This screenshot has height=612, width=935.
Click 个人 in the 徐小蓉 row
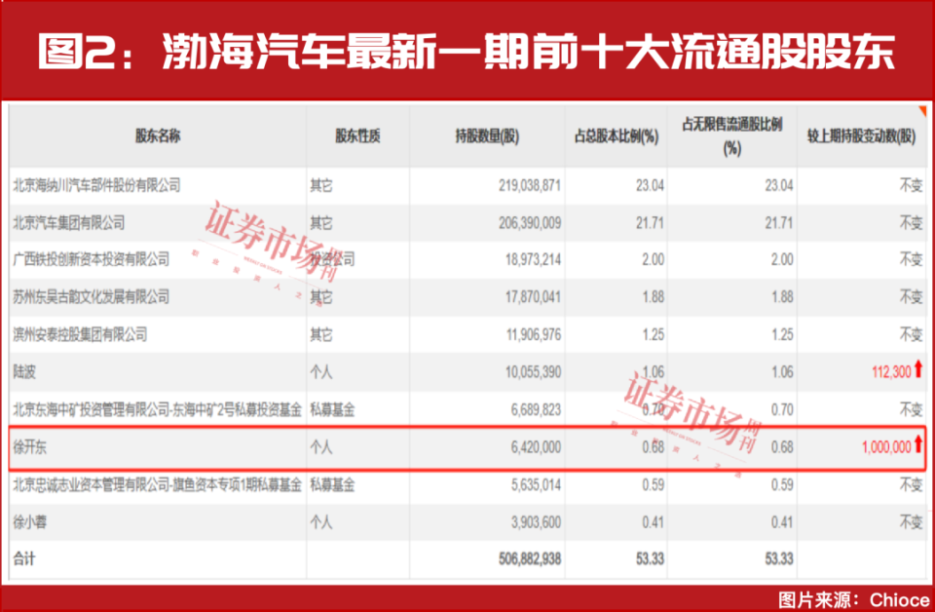(x=320, y=522)
